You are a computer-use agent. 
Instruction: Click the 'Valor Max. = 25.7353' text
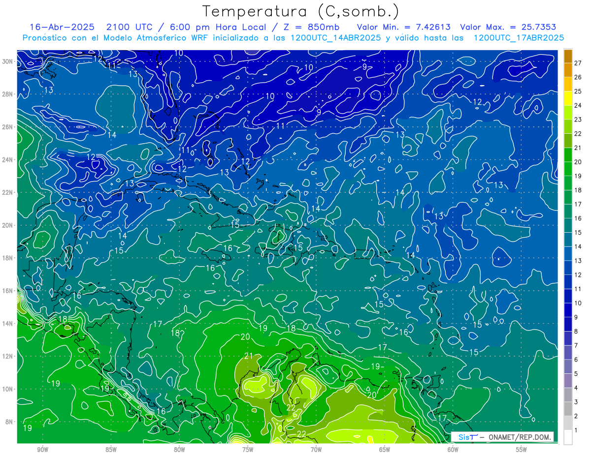click(508, 27)
